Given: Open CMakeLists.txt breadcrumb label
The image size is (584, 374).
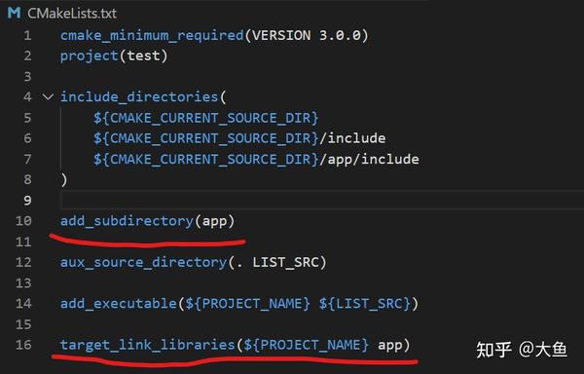Looking at the screenshot, I should pyautogui.click(x=72, y=14).
